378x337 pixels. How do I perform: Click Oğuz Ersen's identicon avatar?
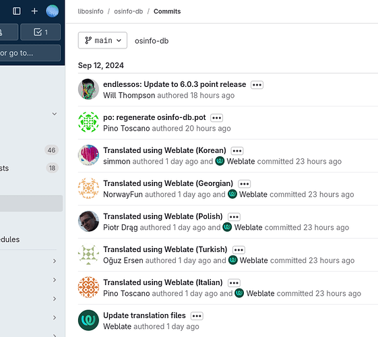88,254
